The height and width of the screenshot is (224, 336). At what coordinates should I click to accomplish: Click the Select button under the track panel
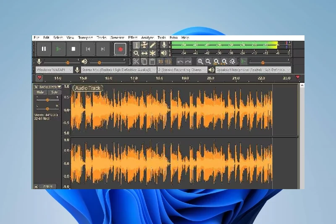(47, 187)
